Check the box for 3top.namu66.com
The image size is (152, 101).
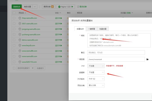14,18
